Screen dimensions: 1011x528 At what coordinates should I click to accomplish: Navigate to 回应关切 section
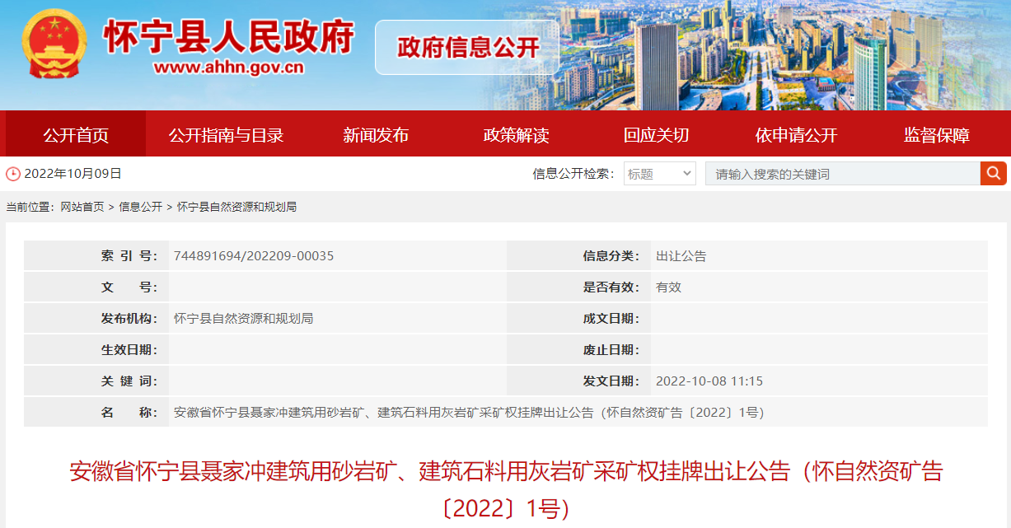point(656,135)
